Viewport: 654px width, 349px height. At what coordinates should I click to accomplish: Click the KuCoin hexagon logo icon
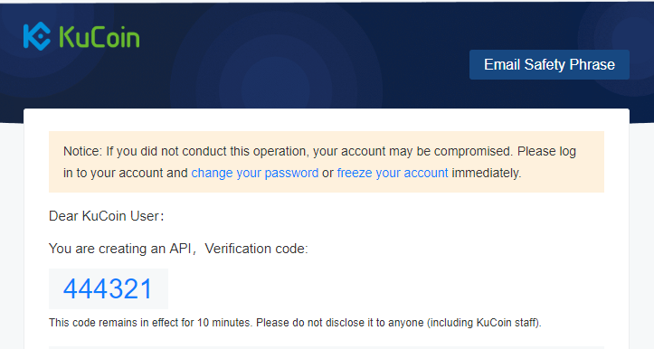(37, 36)
